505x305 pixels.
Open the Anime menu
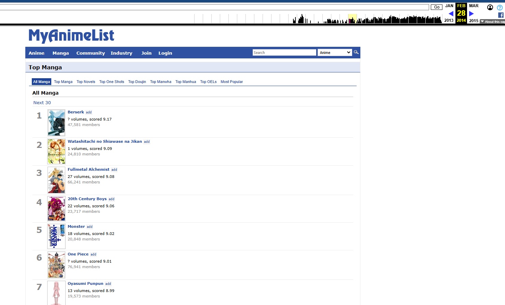pyautogui.click(x=37, y=53)
